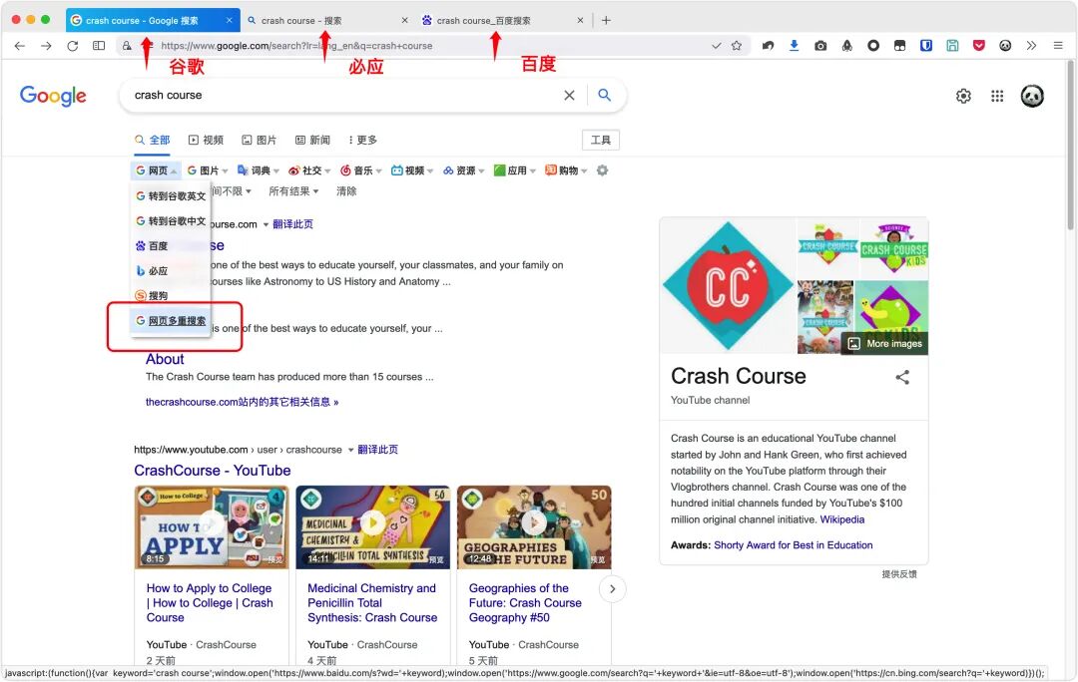Viewport: 1078px width, 682px height.
Task: Click the green save floppy extension icon
Action: pos(952,46)
